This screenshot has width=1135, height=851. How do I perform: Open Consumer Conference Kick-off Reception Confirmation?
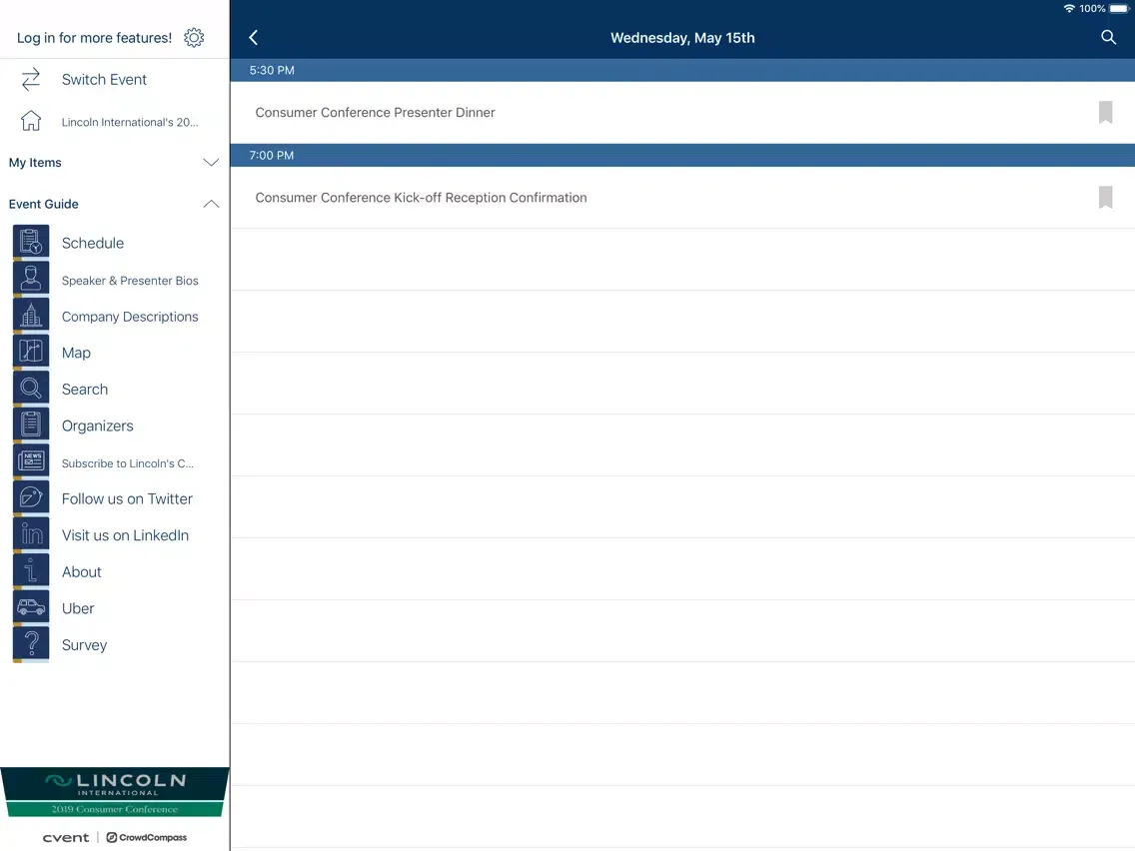pos(682,198)
